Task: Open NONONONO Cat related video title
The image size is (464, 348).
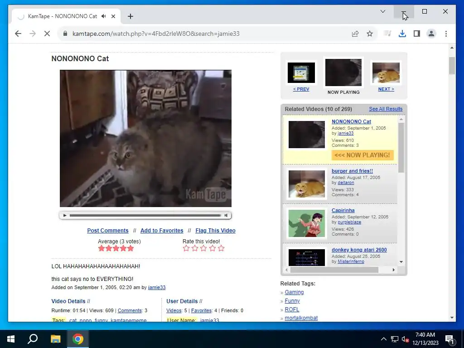Action: (x=351, y=121)
